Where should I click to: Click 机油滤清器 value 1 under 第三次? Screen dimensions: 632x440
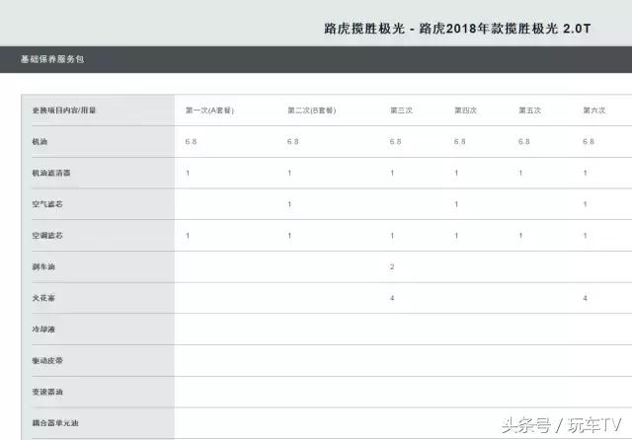(x=392, y=173)
